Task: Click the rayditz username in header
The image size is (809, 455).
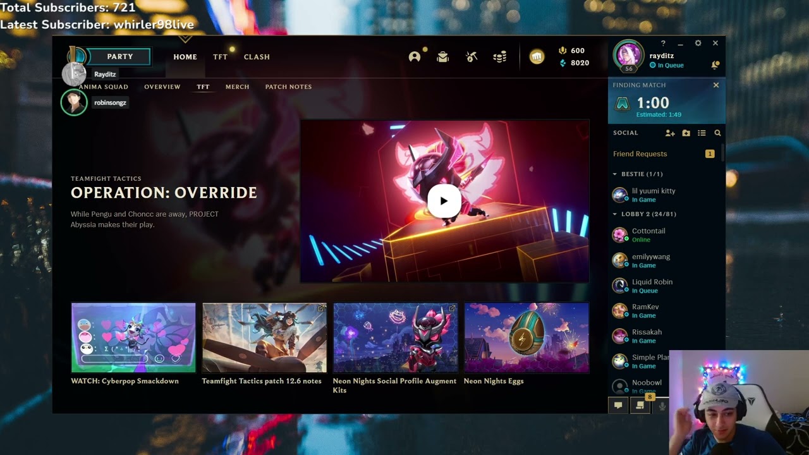Action: point(662,56)
